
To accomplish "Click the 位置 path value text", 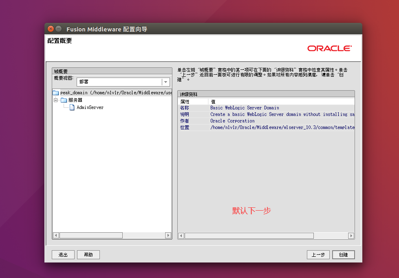I will click(281, 127).
